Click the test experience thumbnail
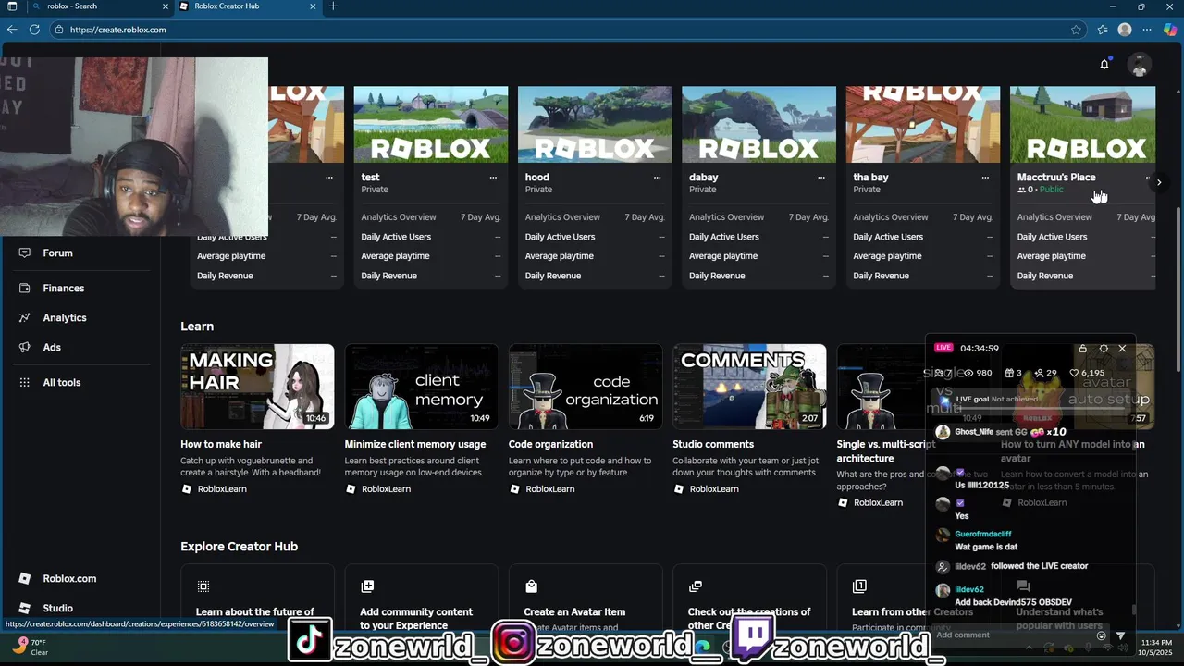The width and height of the screenshot is (1184, 666). [x=431, y=125]
